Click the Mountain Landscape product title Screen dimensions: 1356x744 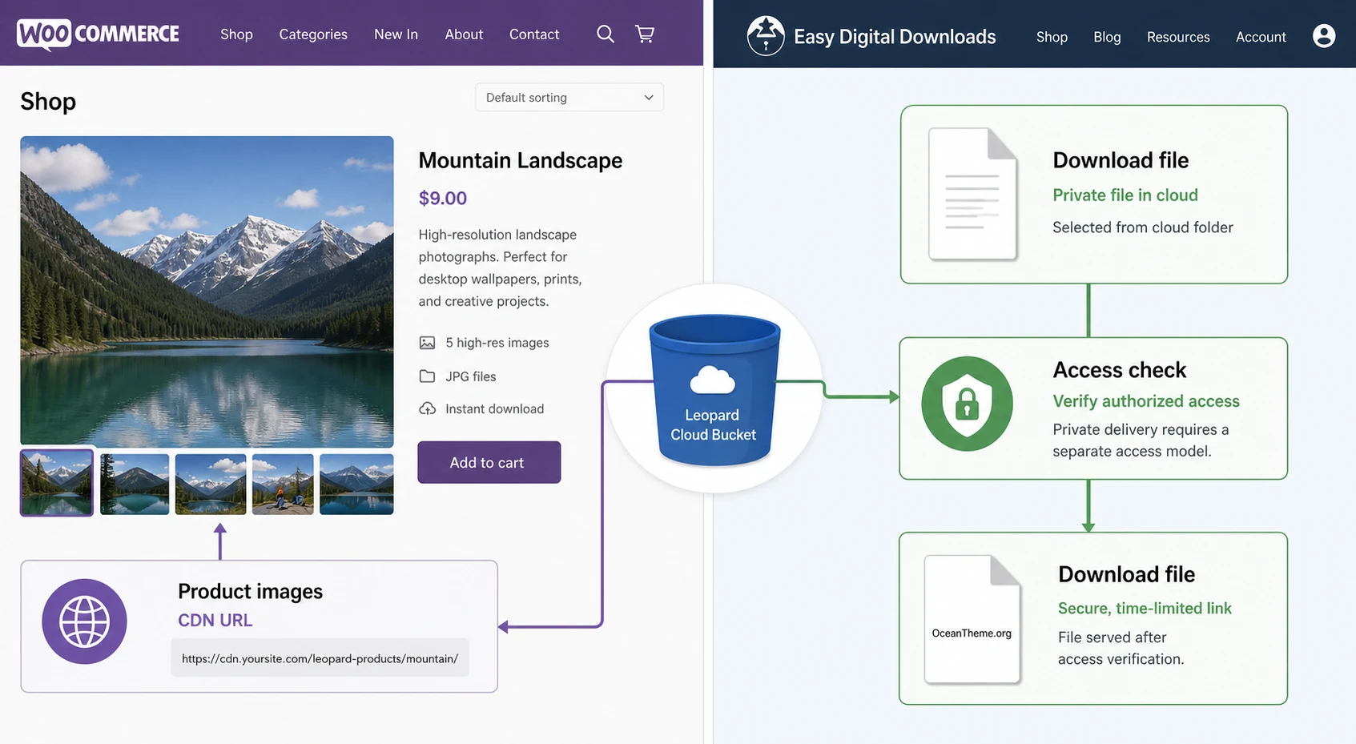[x=520, y=160]
